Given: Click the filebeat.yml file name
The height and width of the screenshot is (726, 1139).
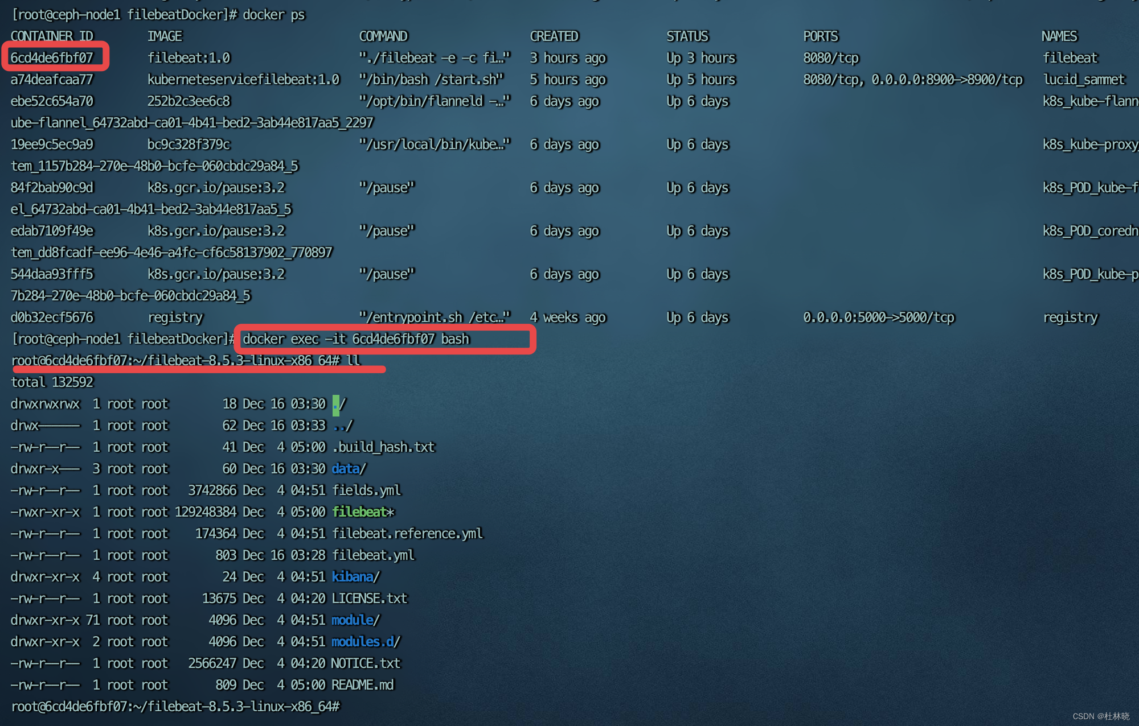Looking at the screenshot, I should tap(373, 555).
